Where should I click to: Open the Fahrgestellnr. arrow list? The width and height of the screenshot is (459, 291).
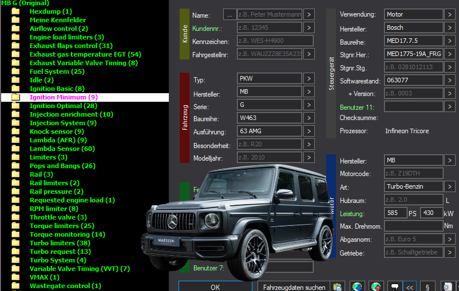click(x=309, y=54)
